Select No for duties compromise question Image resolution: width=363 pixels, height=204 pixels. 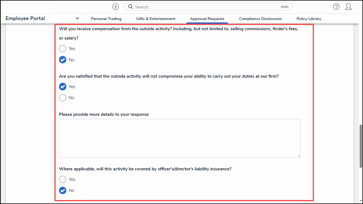[63, 97]
